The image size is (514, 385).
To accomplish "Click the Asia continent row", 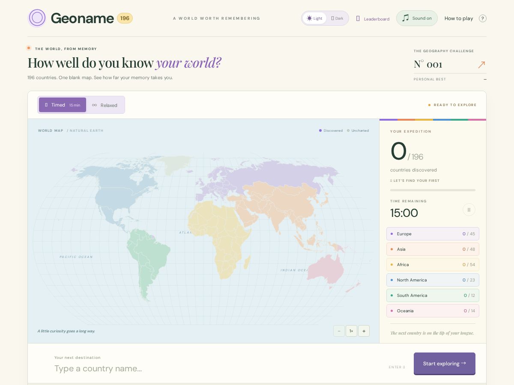I will pyautogui.click(x=433, y=249).
